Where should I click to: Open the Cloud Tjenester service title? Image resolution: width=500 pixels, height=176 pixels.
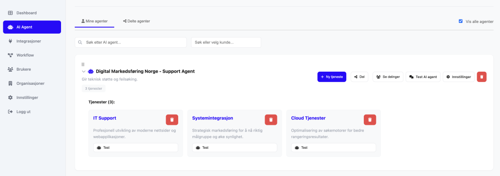309,118
